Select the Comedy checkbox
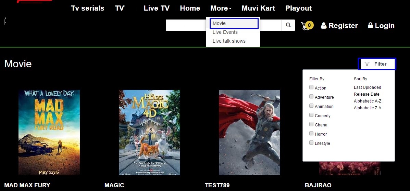Image resolution: width=410 pixels, height=191 pixels. coord(311,115)
